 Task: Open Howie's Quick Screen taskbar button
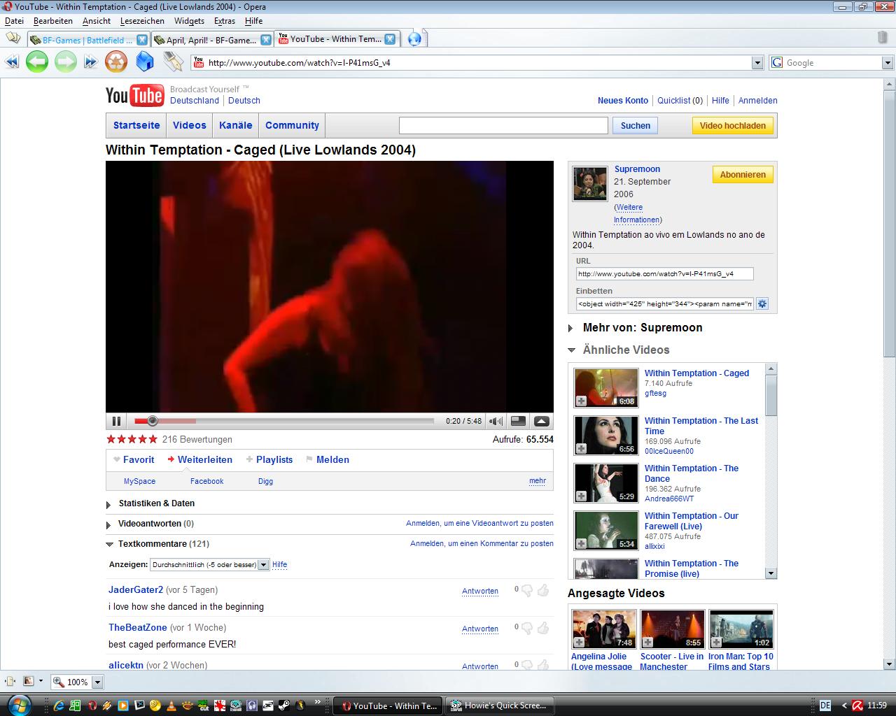(500, 706)
